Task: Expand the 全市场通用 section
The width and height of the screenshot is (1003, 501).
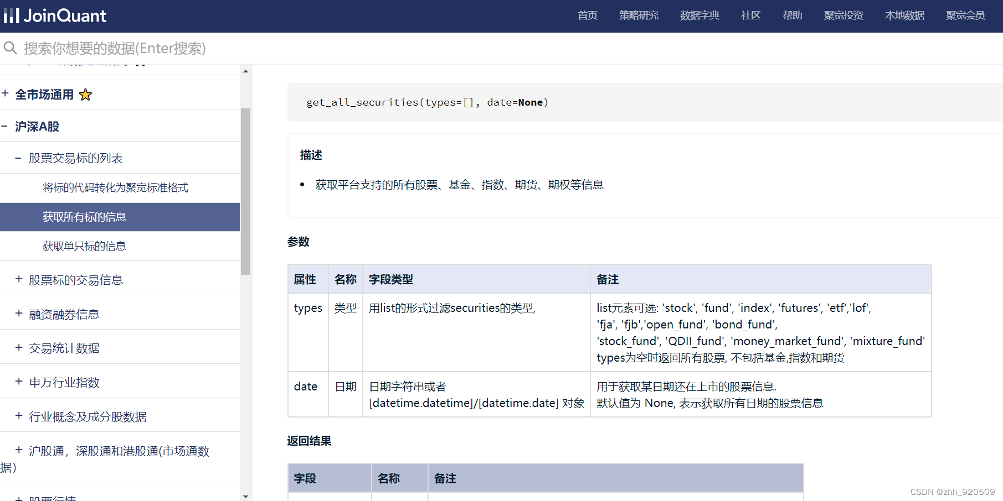Action: 5,93
